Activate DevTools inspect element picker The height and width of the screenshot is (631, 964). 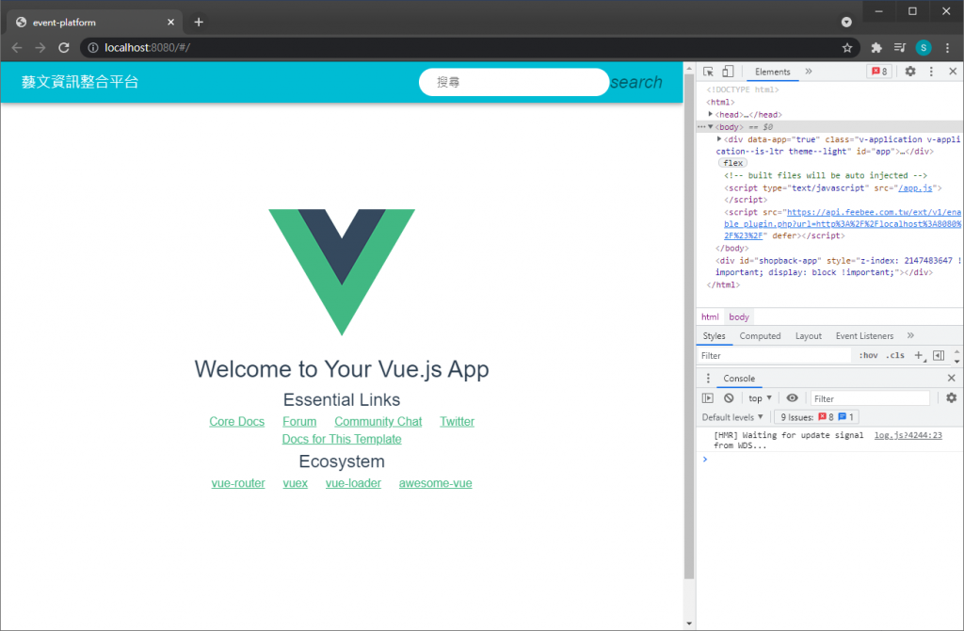(708, 72)
